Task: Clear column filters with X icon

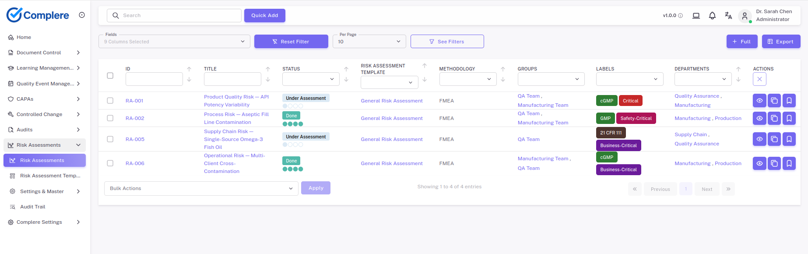Action: (x=759, y=79)
